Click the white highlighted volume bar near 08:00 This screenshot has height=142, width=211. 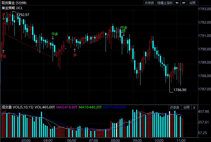pyautogui.click(x=117, y=130)
